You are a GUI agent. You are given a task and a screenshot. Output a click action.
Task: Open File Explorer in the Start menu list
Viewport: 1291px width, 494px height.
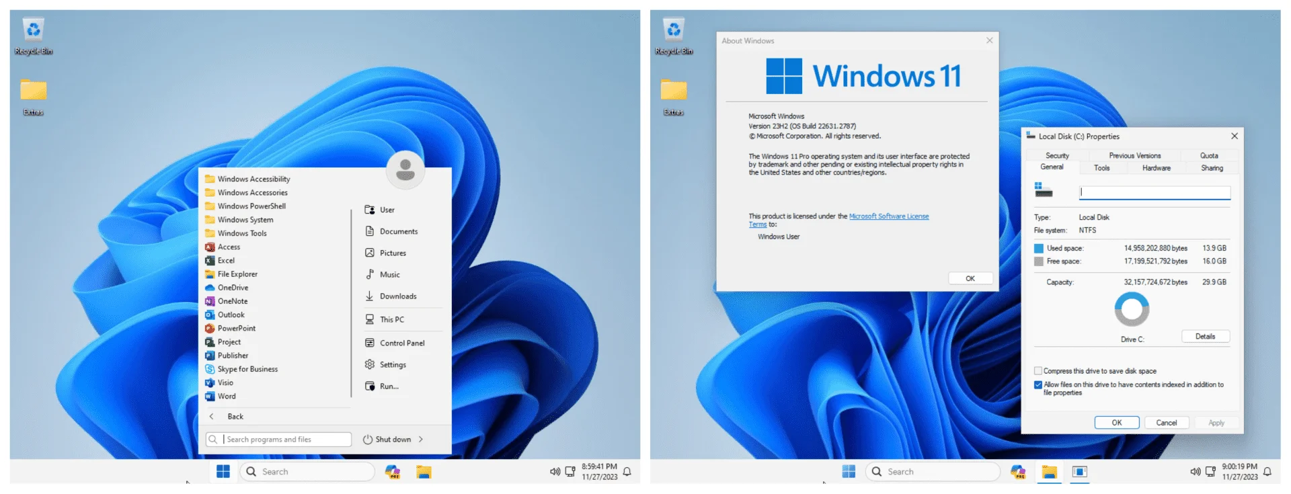[231, 274]
